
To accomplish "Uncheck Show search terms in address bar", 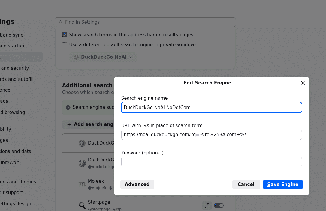I will pos(65,35).
